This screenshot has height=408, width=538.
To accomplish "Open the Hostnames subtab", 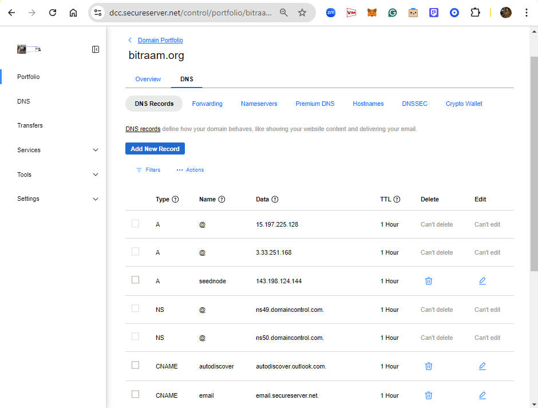I will click(368, 104).
